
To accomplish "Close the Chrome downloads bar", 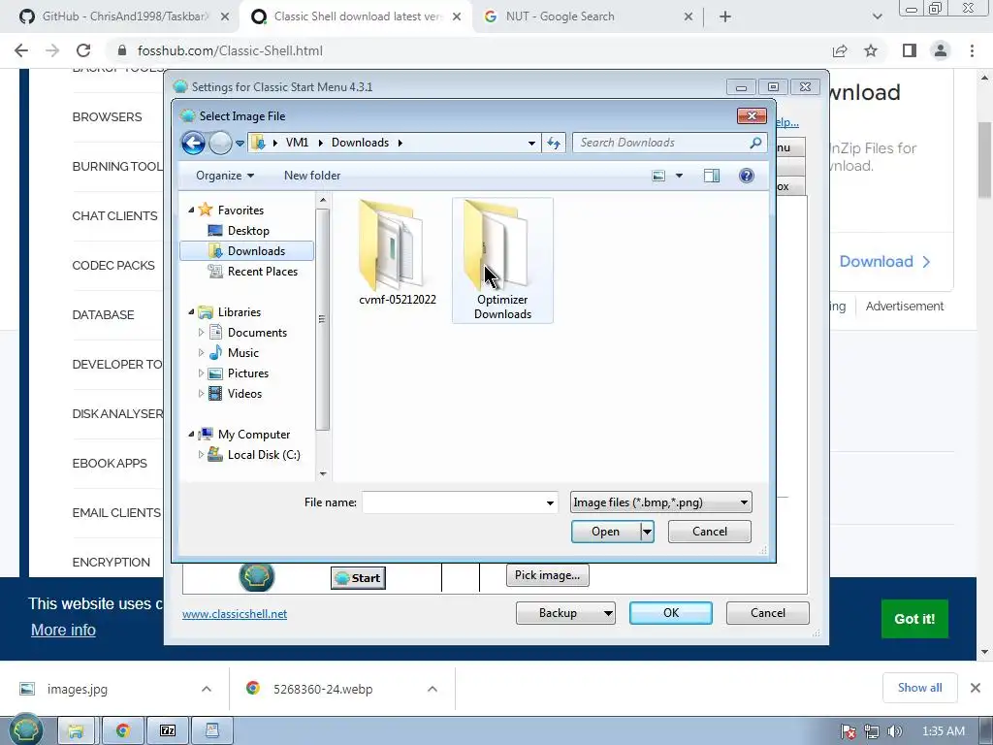I will coord(976,688).
